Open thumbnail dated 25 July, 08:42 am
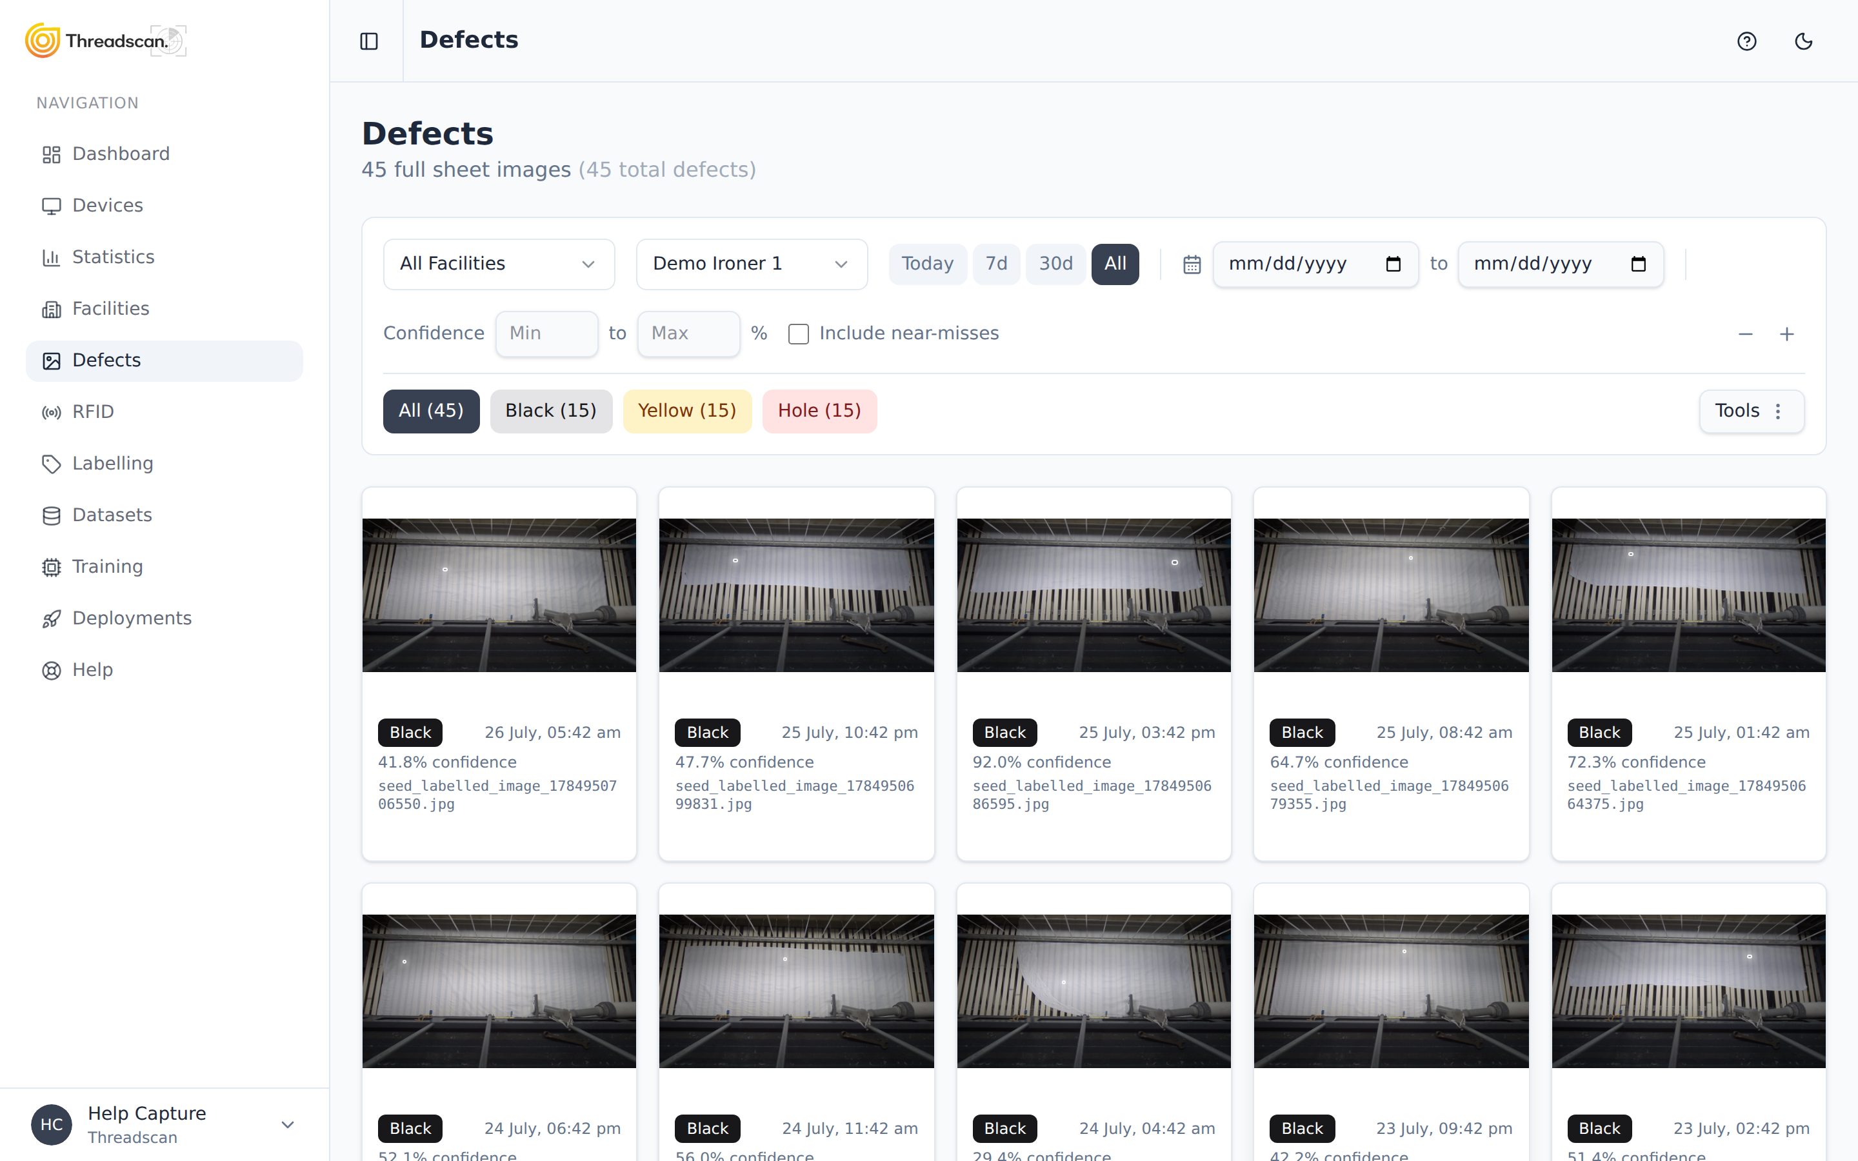The image size is (1858, 1161). [1391, 595]
